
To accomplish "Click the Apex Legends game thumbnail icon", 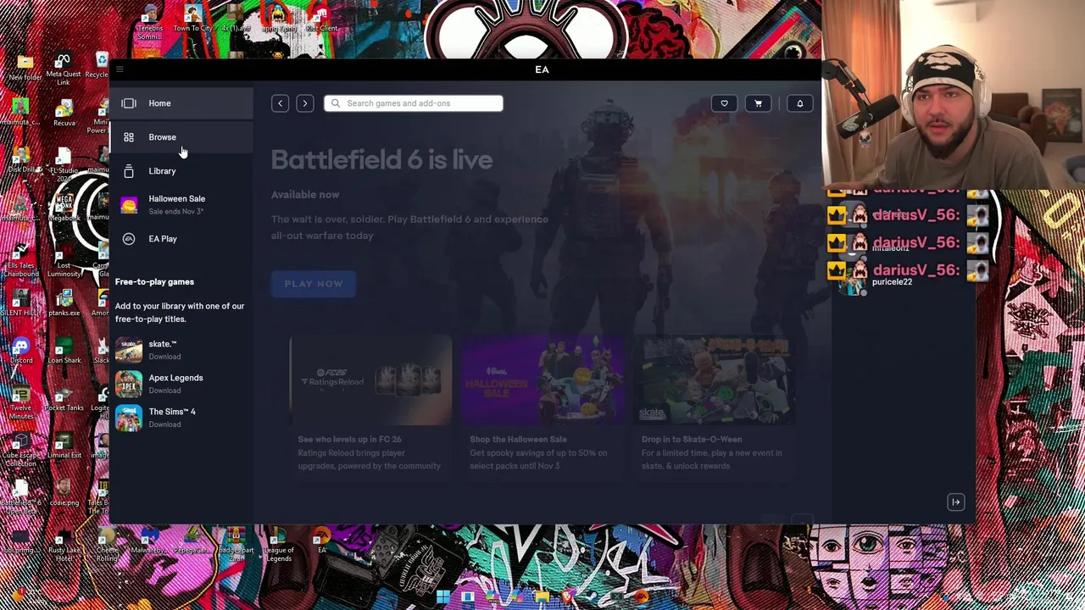I will [129, 384].
